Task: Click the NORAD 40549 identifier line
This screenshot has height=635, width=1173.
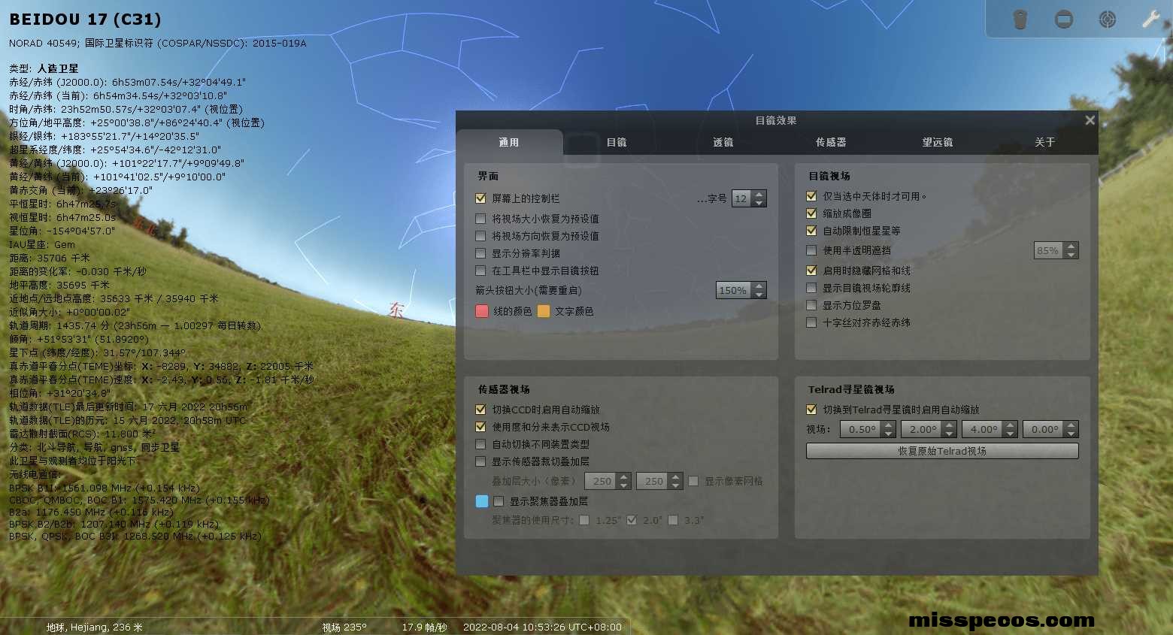Action: click(x=158, y=44)
